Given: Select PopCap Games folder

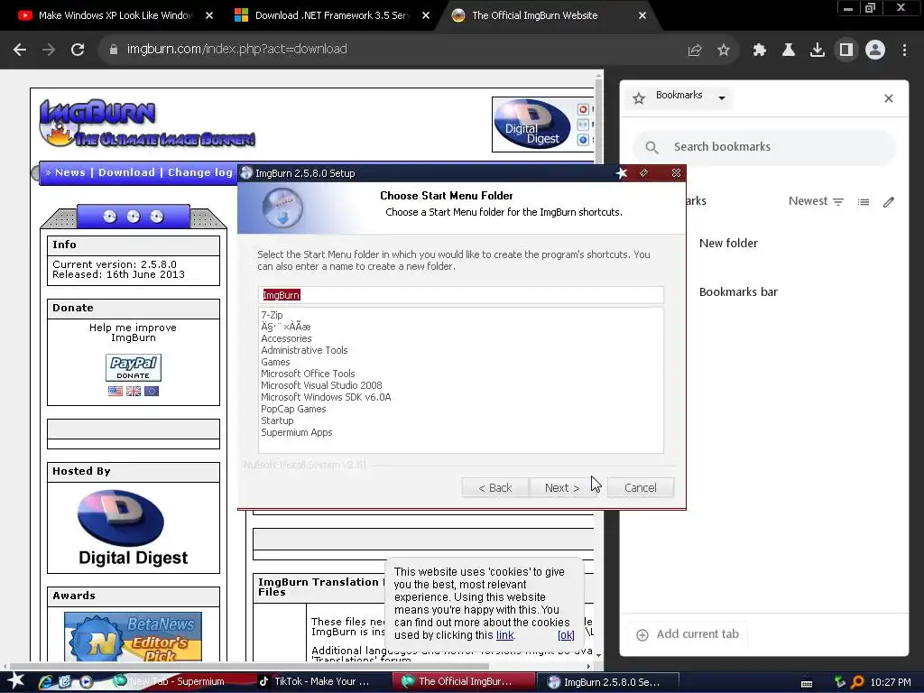Looking at the screenshot, I should (x=293, y=410).
